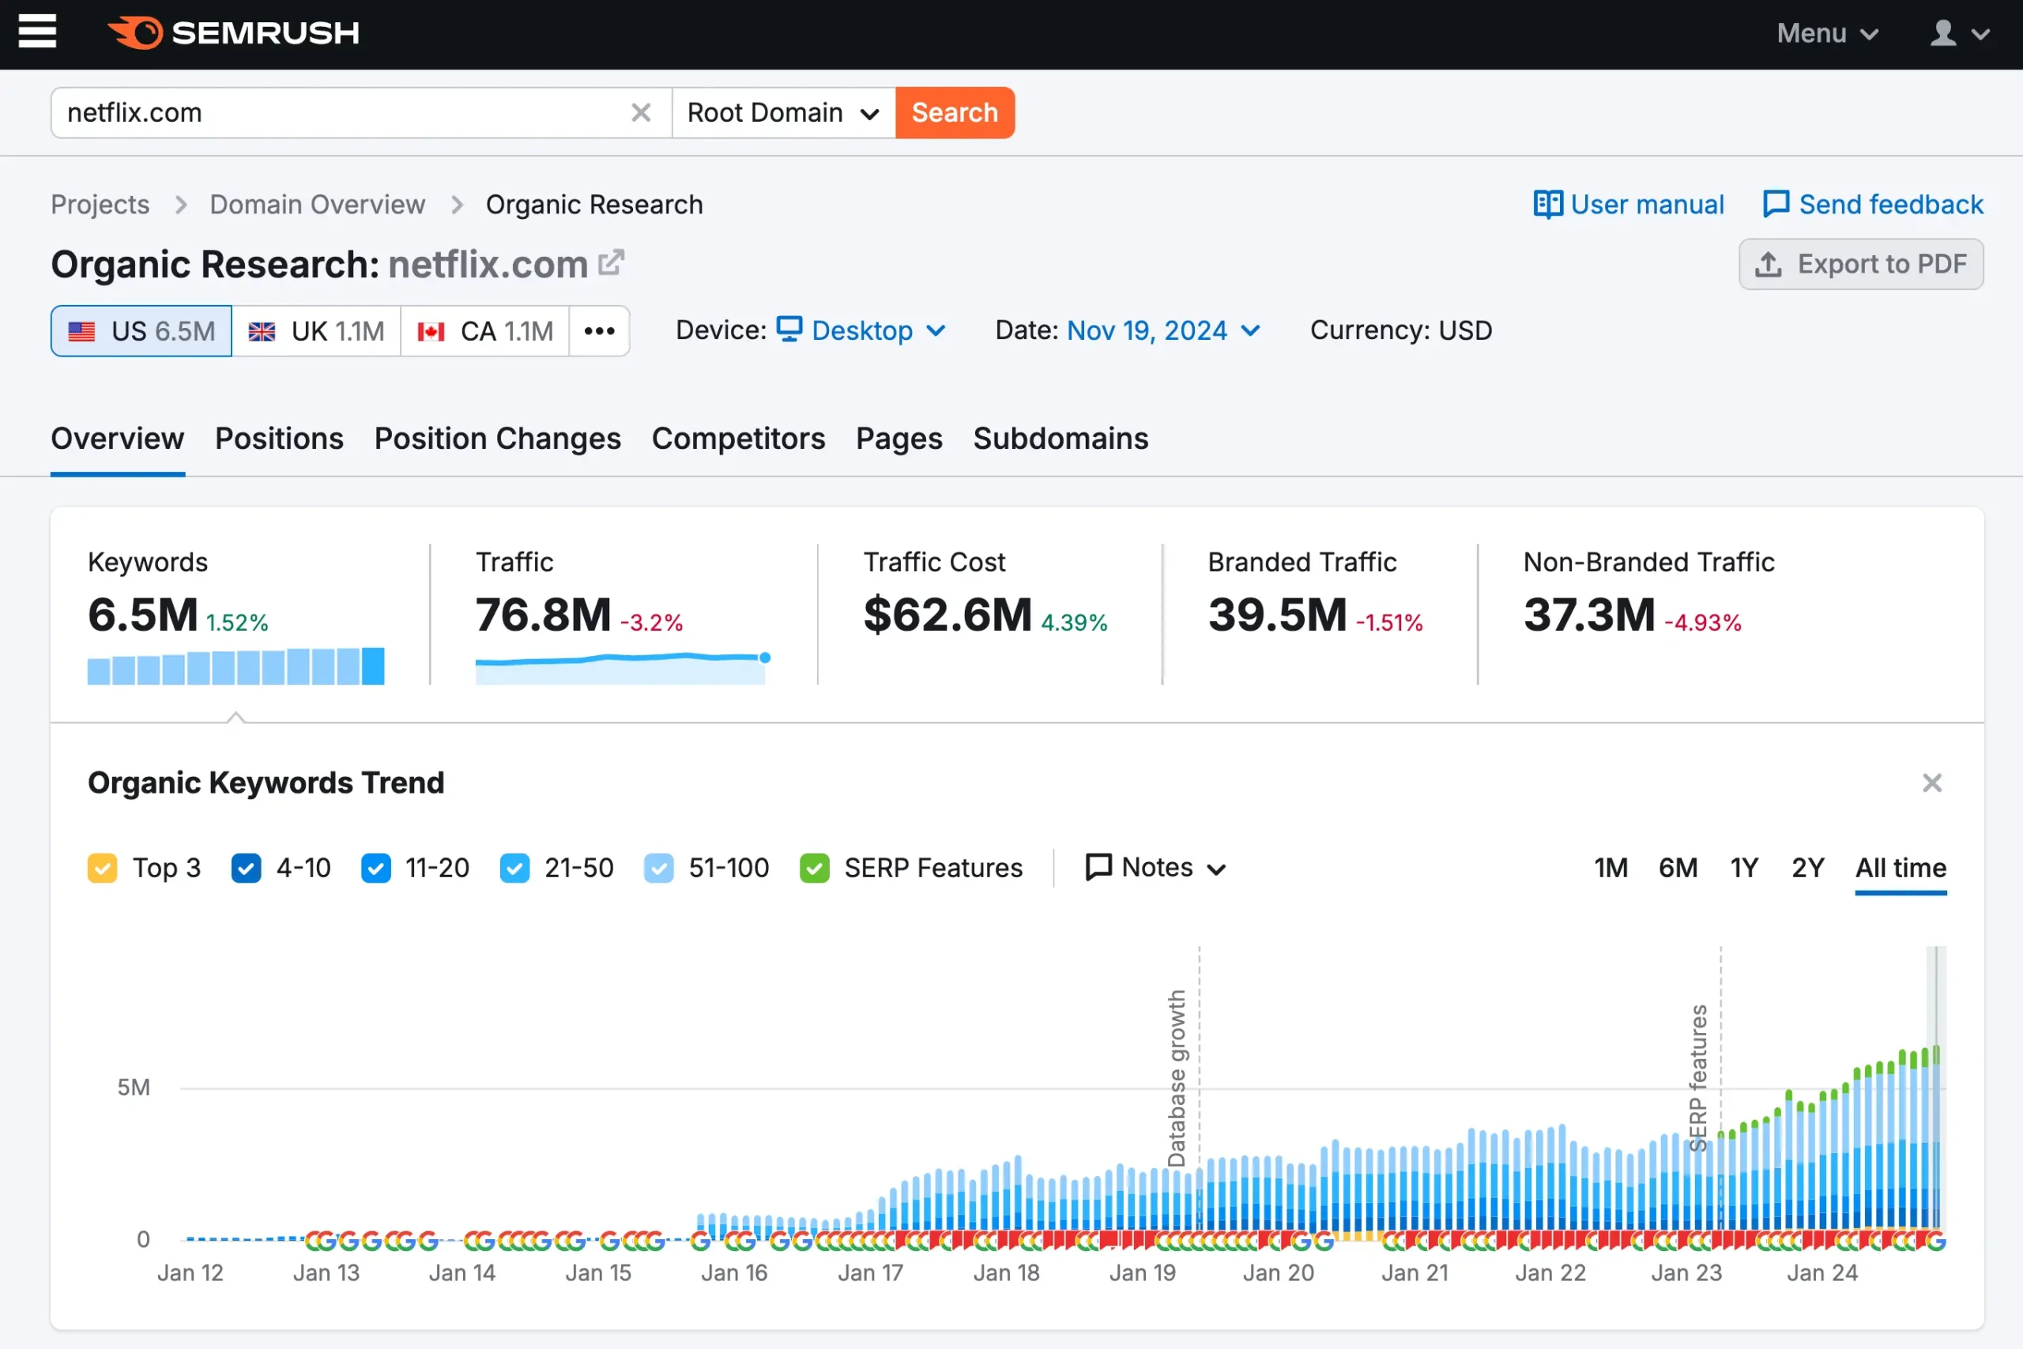
Task: Toggle the 4-10 positions checkbox
Action: point(246,868)
